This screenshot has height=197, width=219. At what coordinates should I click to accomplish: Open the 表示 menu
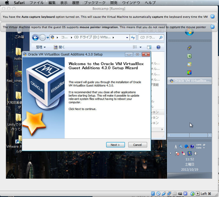[64, 3]
